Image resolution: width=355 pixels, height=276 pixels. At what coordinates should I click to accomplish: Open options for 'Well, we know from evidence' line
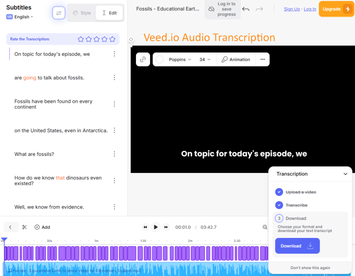click(x=114, y=207)
